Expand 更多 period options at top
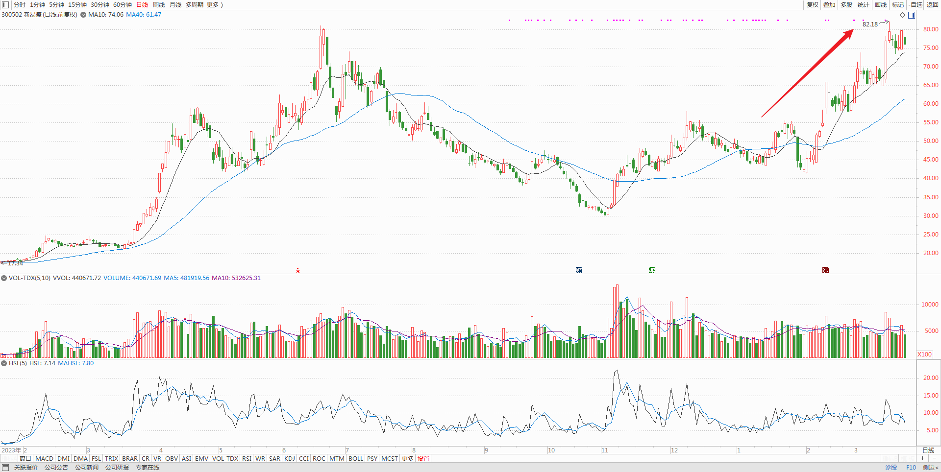The width and height of the screenshot is (941, 472). pyautogui.click(x=215, y=4)
